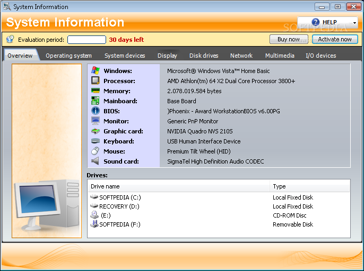Open the Operating system tab
Viewport: 364px width, 271px height.
point(68,56)
